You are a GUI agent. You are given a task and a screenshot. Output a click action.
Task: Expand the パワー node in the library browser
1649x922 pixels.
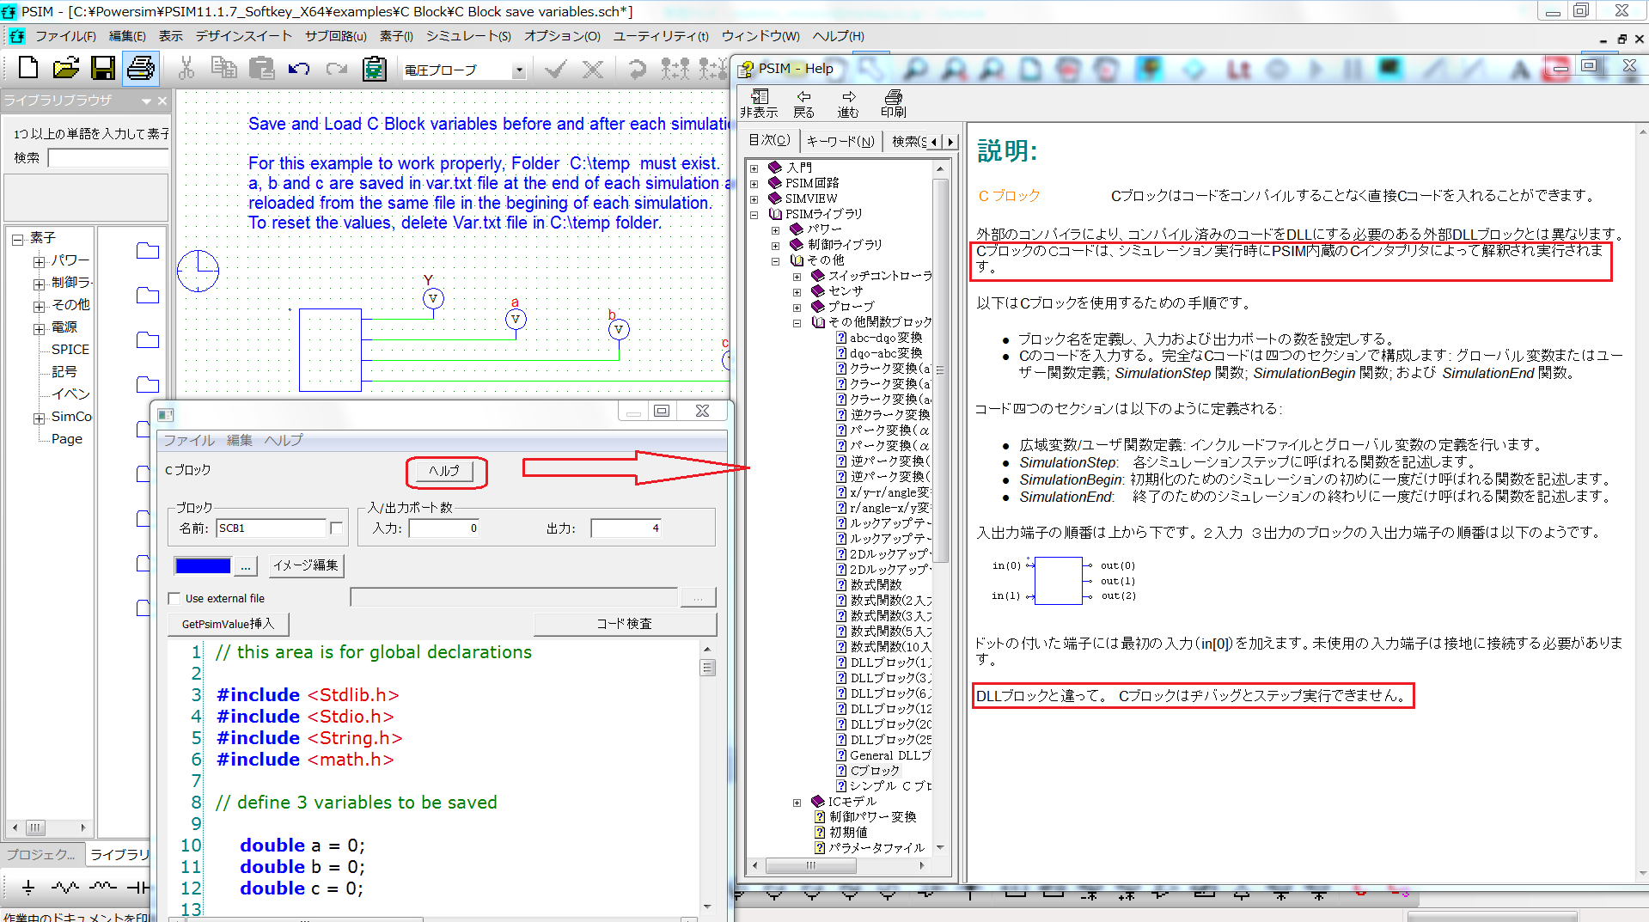click(39, 260)
